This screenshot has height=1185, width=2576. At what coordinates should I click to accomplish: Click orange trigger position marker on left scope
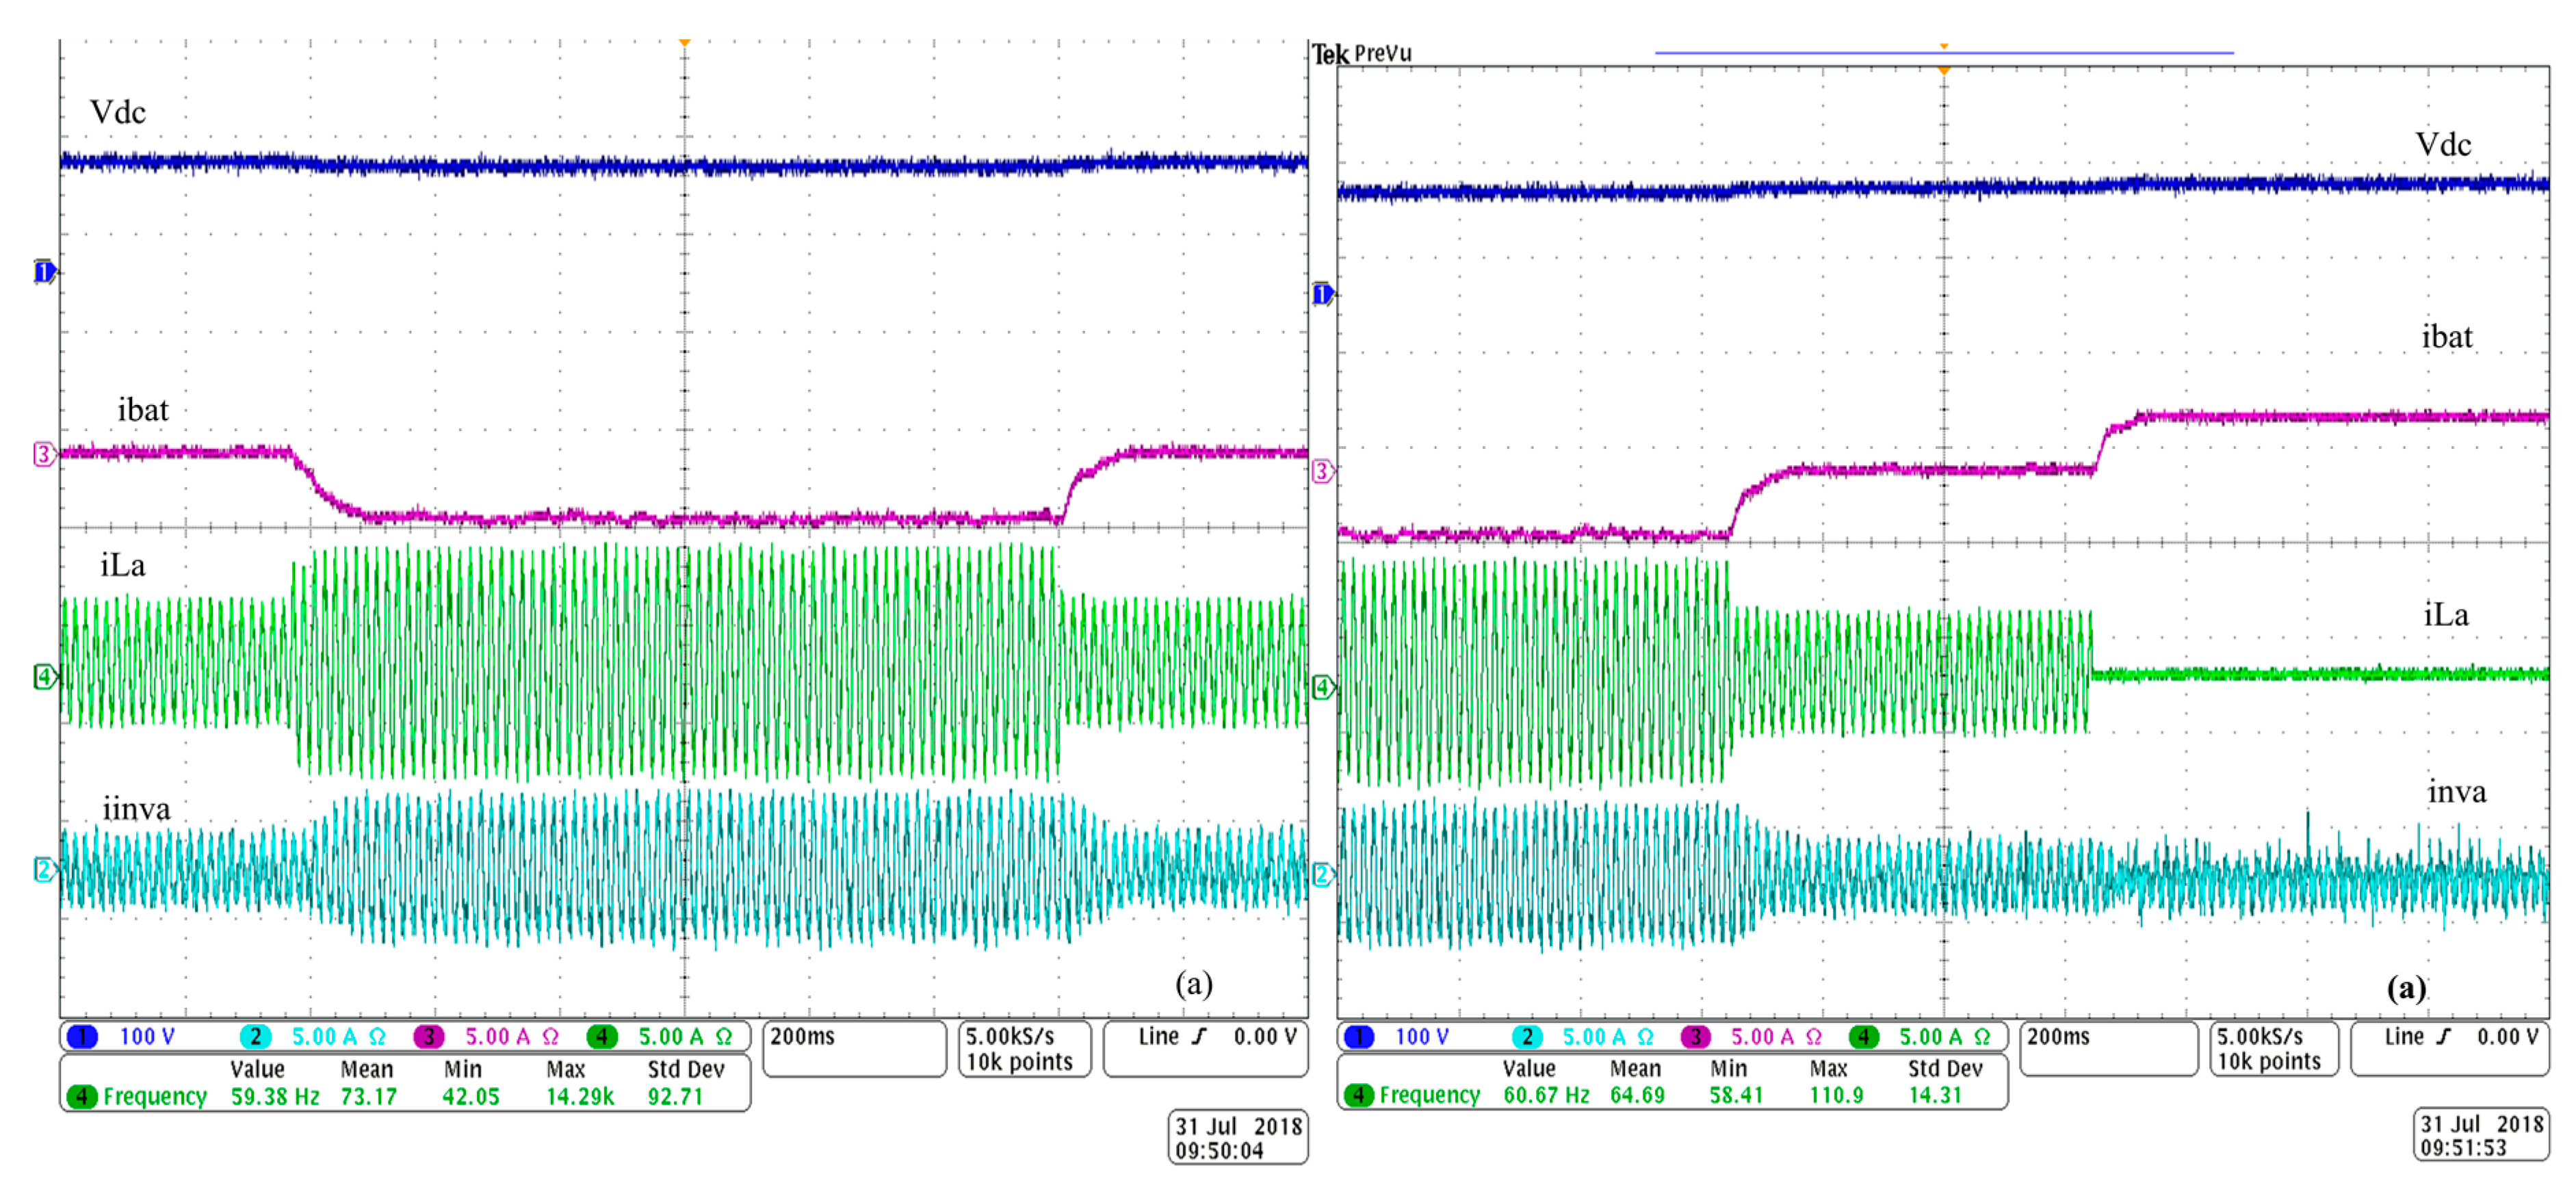click(x=684, y=43)
